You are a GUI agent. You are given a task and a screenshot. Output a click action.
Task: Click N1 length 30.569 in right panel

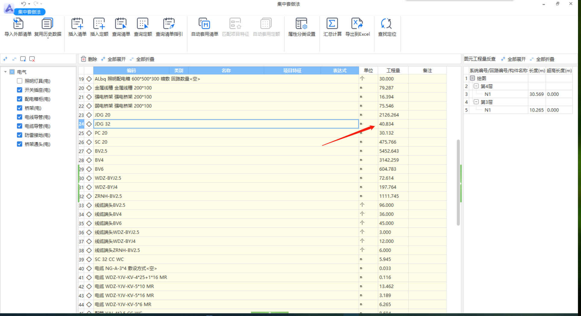click(536, 94)
